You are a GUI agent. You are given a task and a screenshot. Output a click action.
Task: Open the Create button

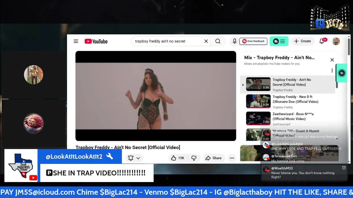[x=303, y=41]
